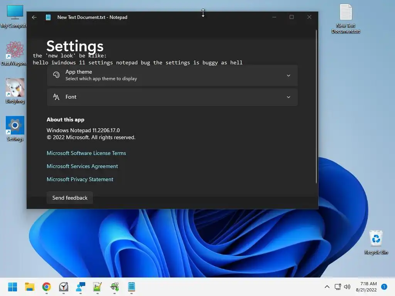Select the My Computer desktop icon
This screenshot has height=296, width=395.
(14, 16)
